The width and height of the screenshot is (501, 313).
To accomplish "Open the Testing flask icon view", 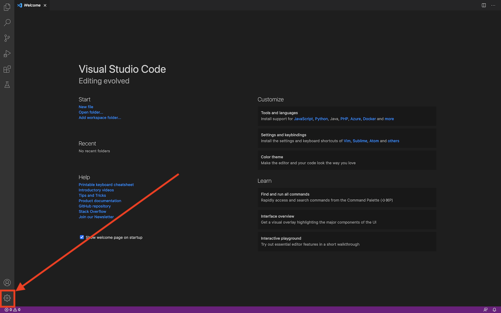I will [x=7, y=85].
